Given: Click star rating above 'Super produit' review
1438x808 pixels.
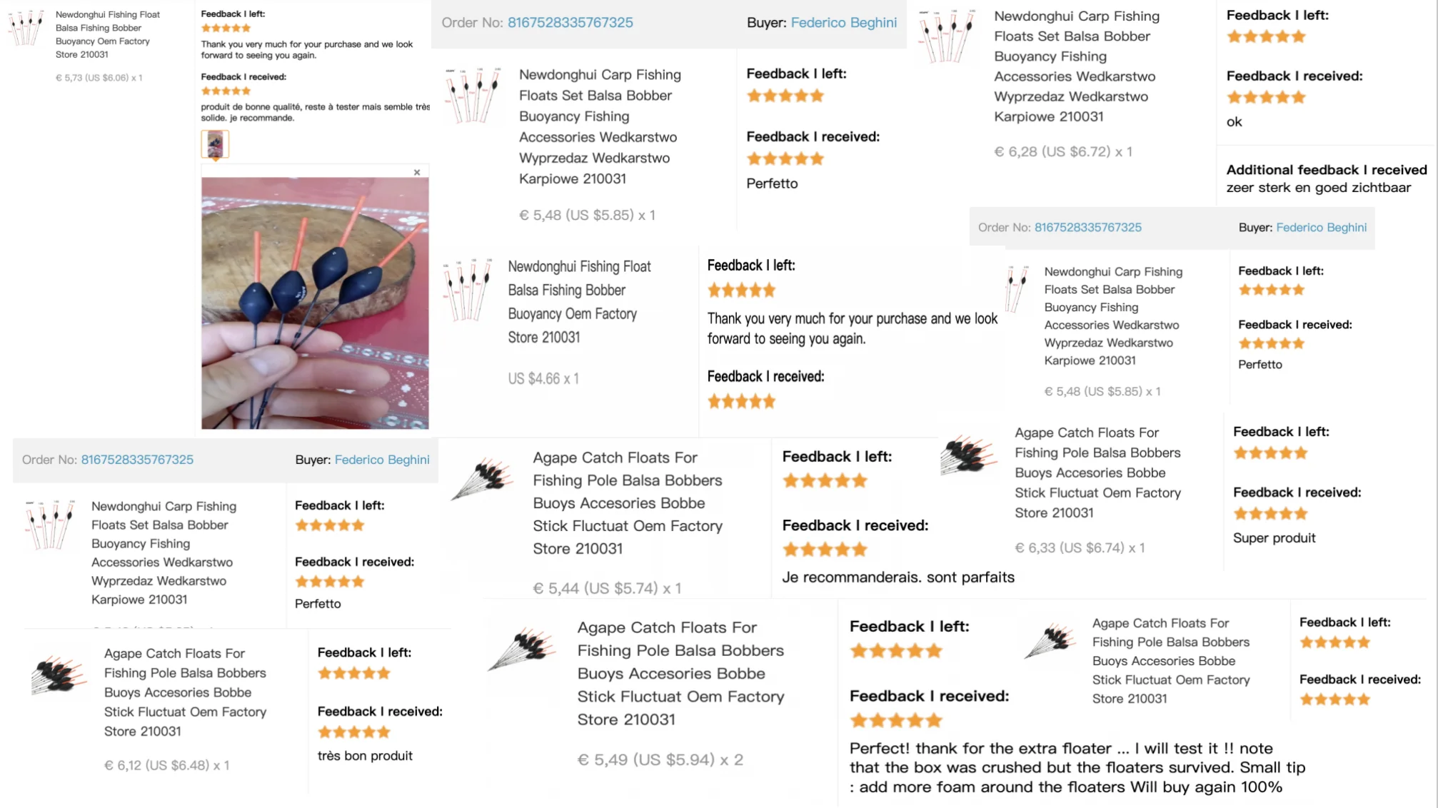Looking at the screenshot, I should [1270, 513].
